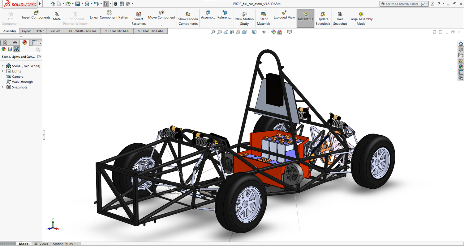Expand the Snapshots tree node
This screenshot has width=464, height=246.
(x=3, y=87)
